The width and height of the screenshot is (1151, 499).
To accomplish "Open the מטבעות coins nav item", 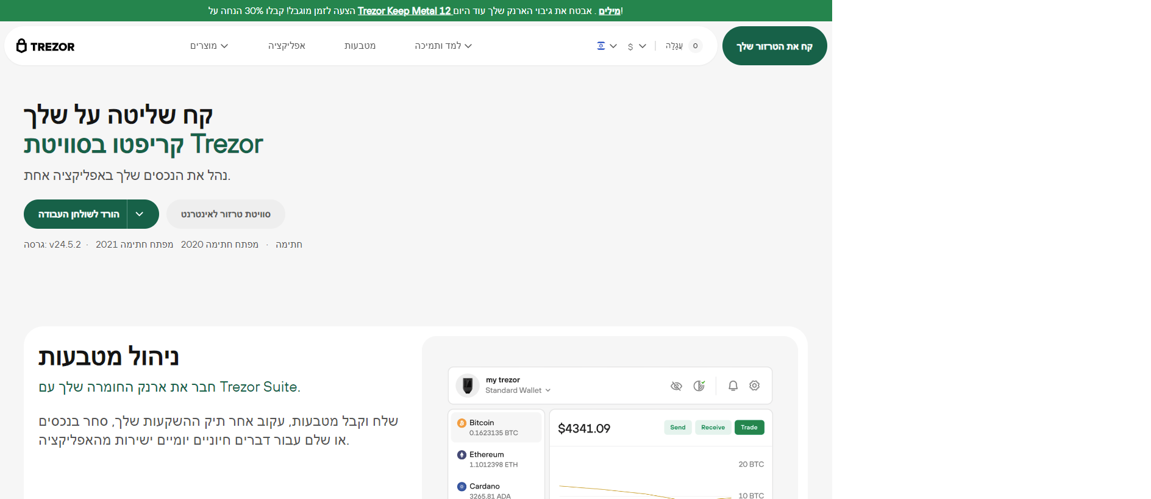I will point(360,46).
